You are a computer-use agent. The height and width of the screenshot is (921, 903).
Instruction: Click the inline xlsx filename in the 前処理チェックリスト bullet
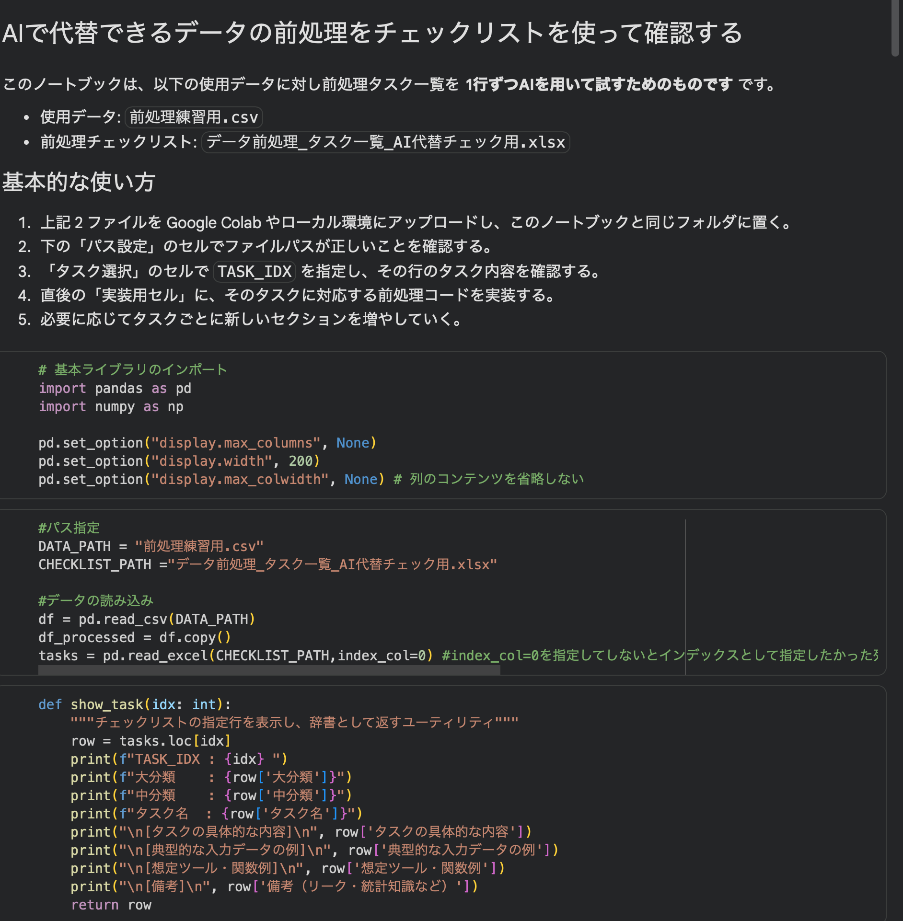pyautogui.click(x=386, y=142)
